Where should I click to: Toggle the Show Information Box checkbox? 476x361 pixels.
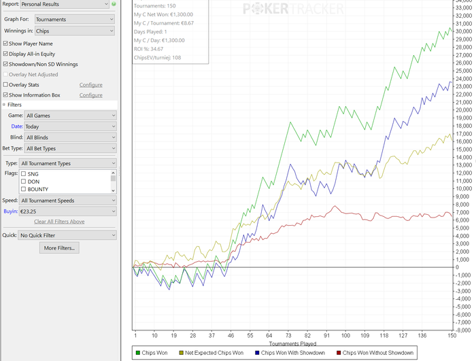[x=5, y=95]
